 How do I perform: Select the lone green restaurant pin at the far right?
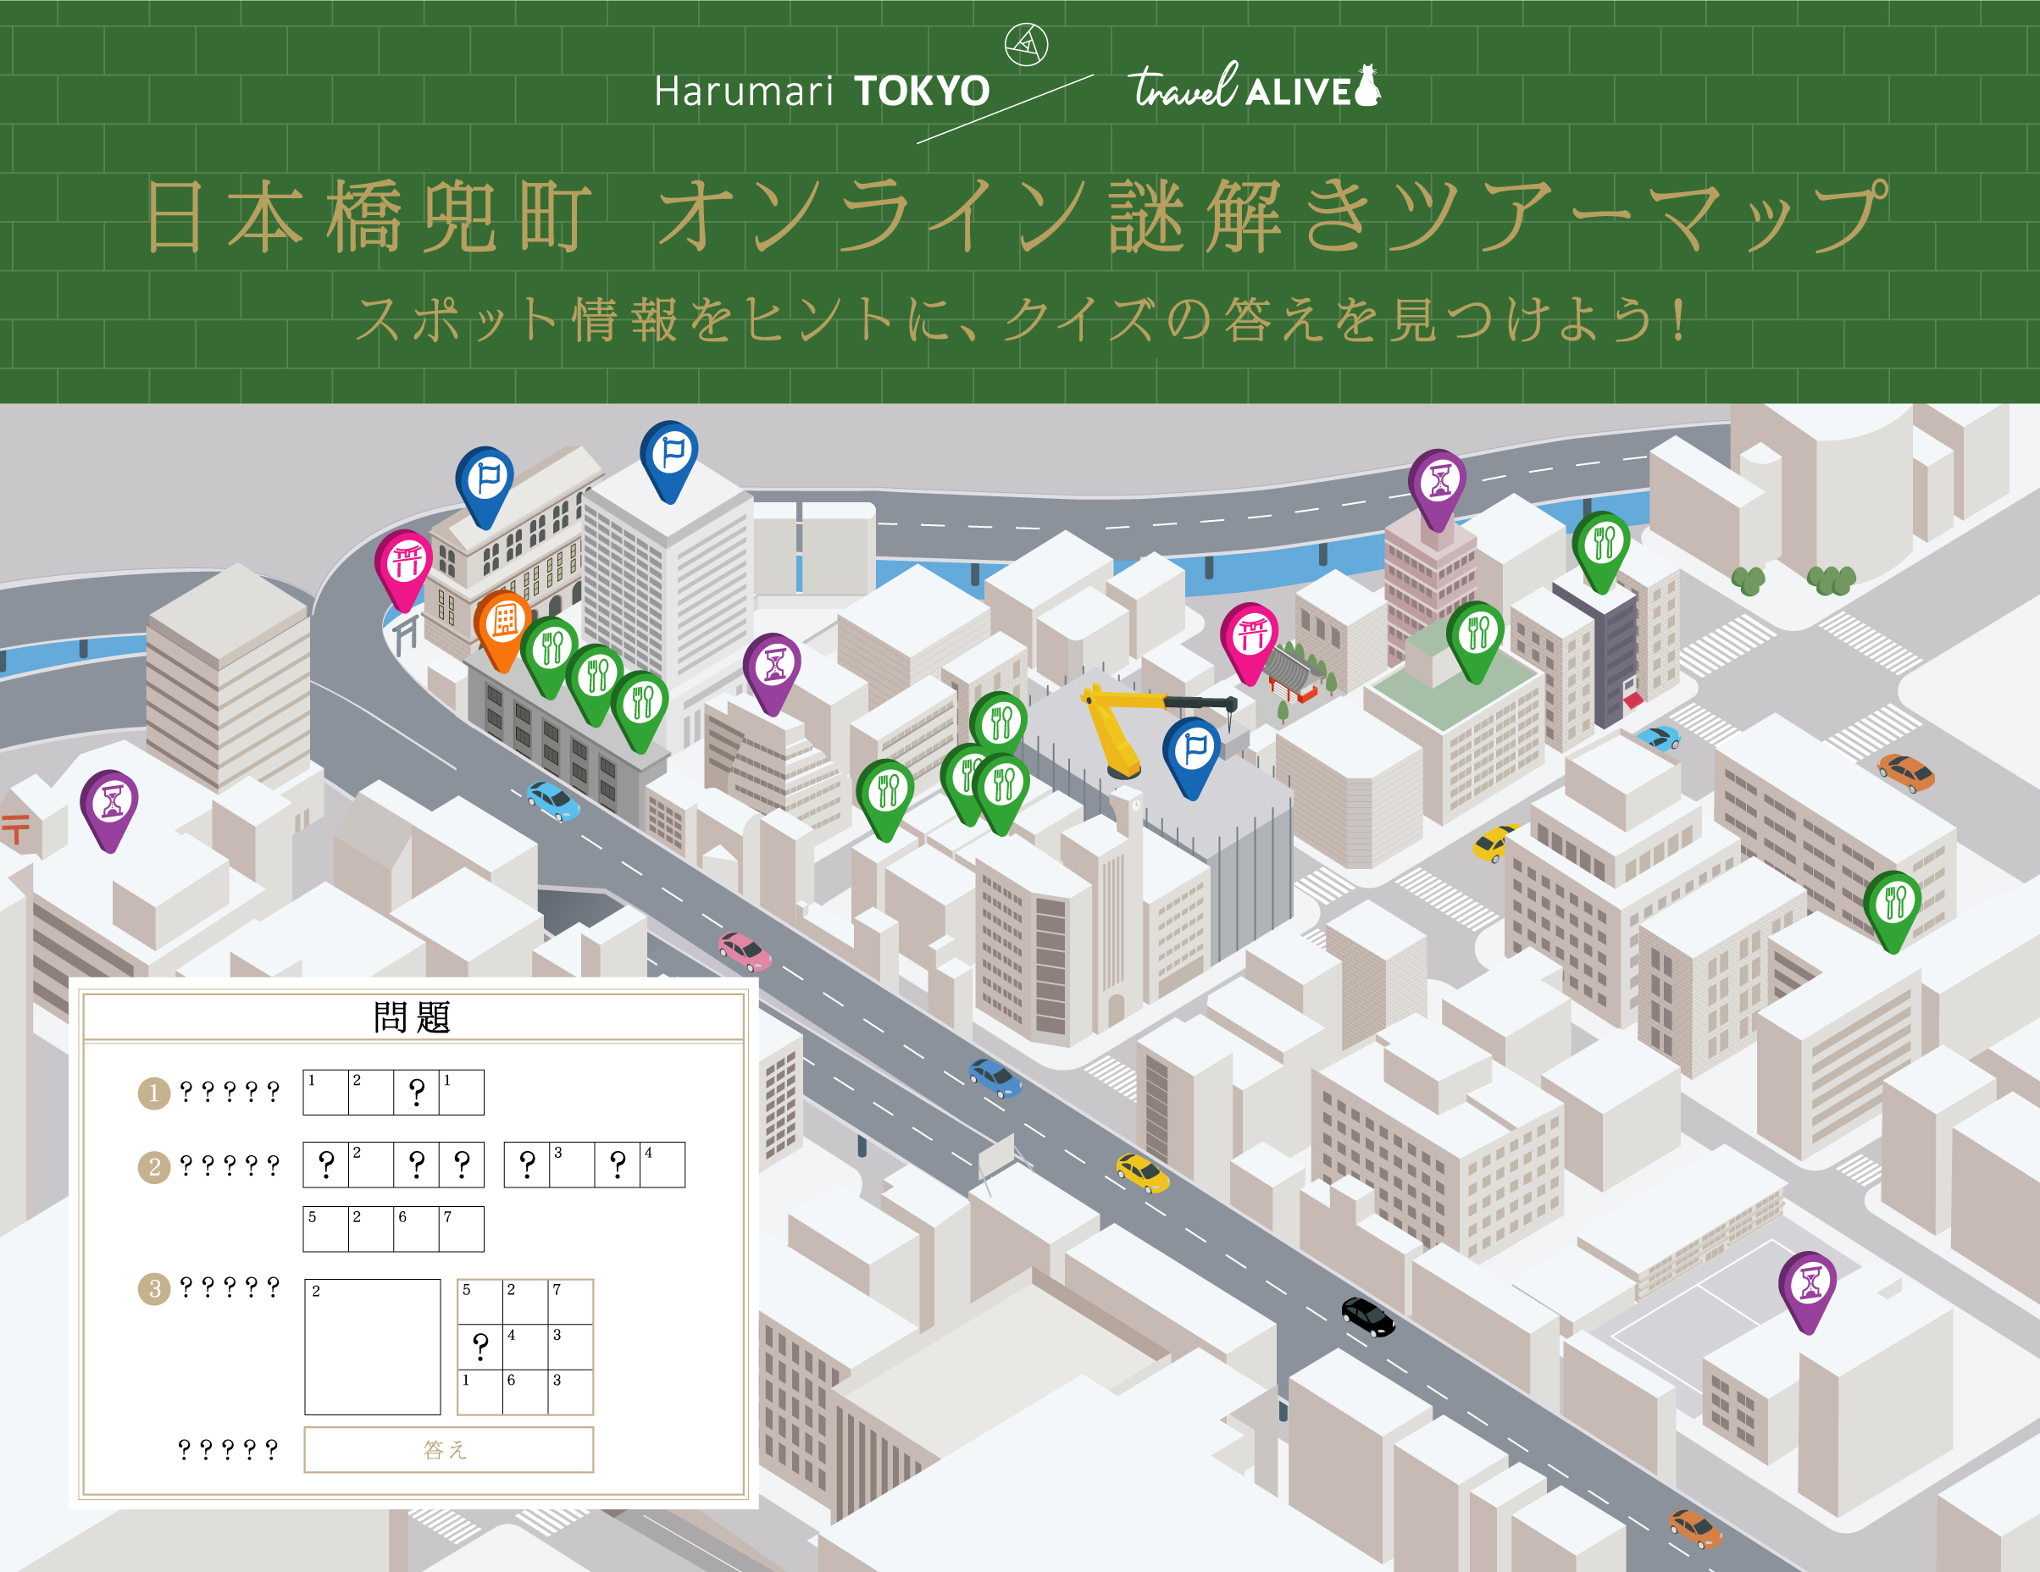point(1893,903)
